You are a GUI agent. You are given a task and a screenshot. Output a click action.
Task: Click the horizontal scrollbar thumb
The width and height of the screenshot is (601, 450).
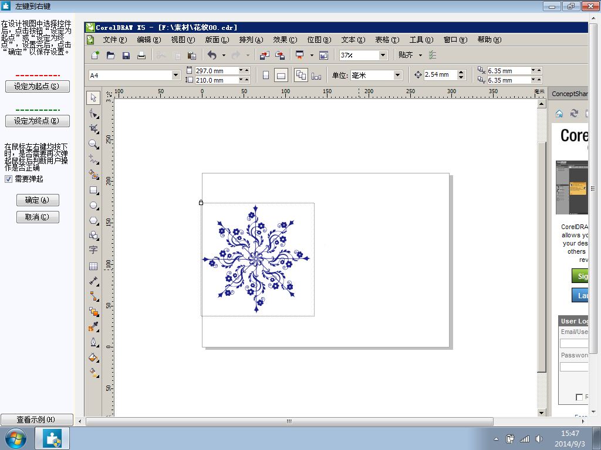289,421
